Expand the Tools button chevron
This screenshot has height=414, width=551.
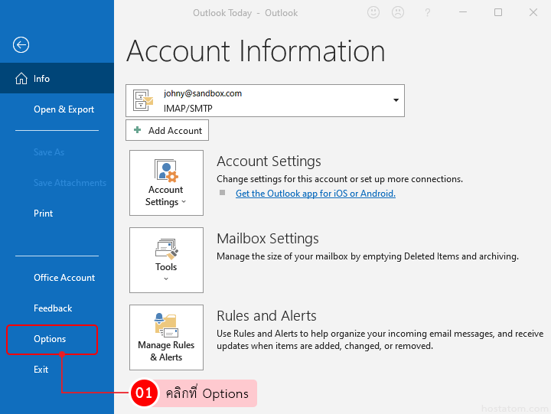tap(166, 279)
